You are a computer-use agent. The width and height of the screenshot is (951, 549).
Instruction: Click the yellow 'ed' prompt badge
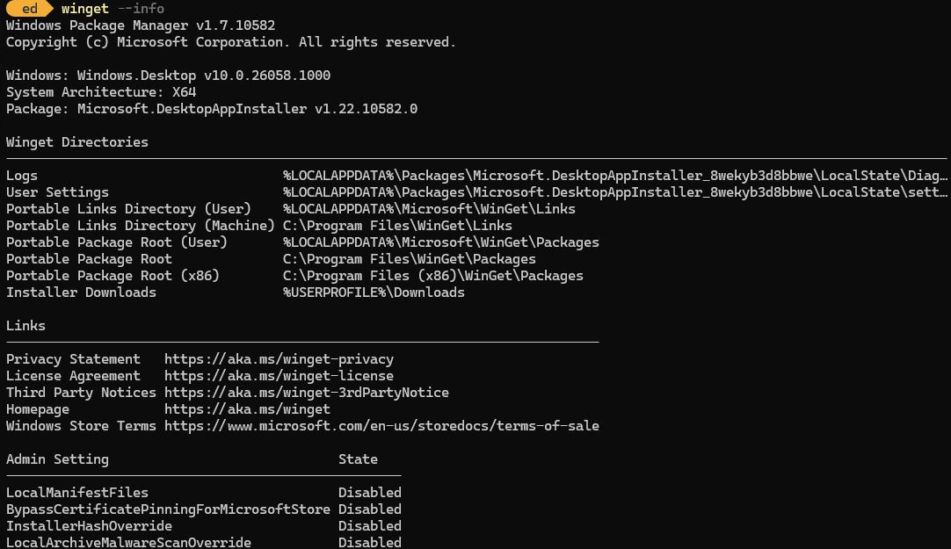[x=28, y=9]
